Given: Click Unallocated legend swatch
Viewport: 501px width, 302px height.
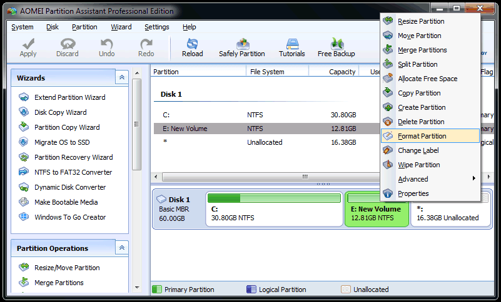Looking at the screenshot, I should [346, 290].
